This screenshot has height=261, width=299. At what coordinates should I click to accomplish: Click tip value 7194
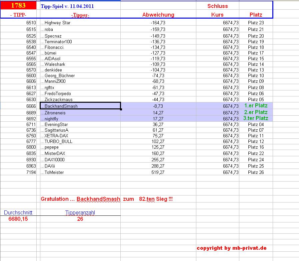(31, 172)
